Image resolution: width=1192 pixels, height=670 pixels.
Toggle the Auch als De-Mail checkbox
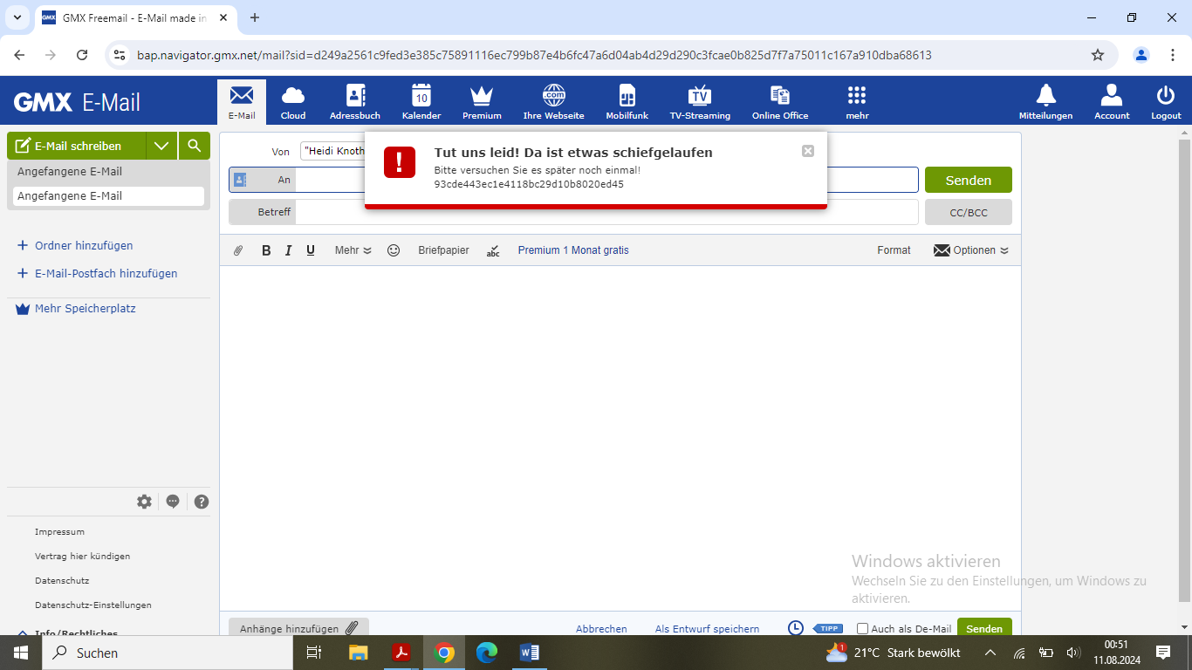coord(863,628)
